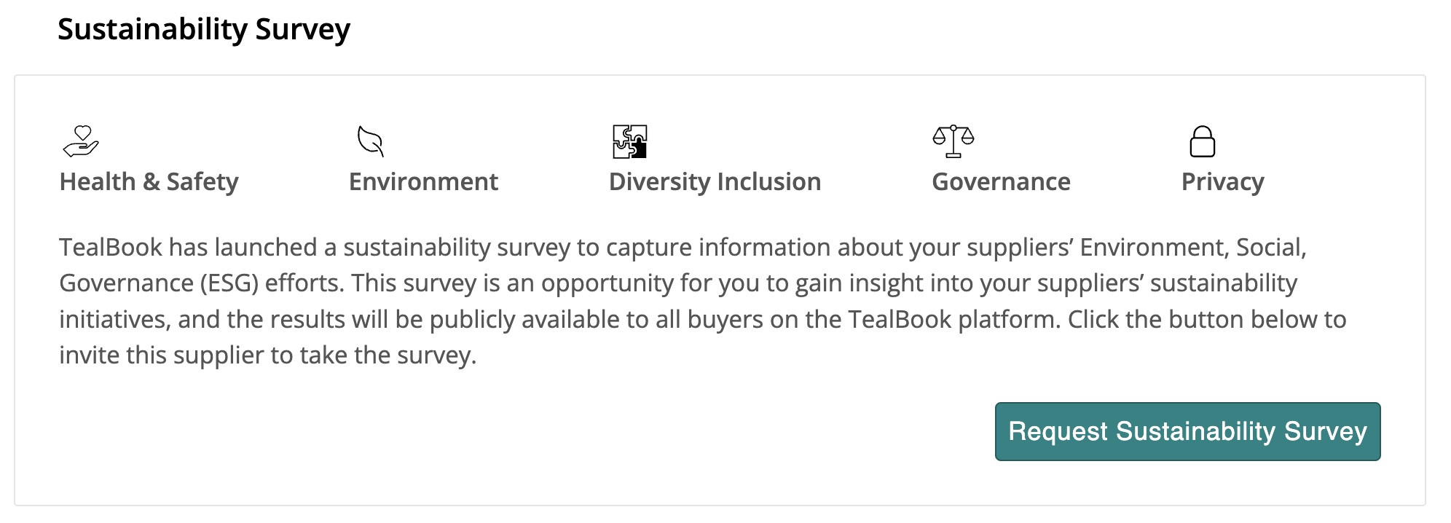Select the Governance category label
The width and height of the screenshot is (1451, 523).
(1001, 181)
